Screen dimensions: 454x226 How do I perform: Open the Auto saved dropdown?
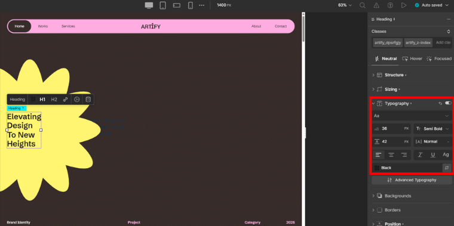[432, 5]
